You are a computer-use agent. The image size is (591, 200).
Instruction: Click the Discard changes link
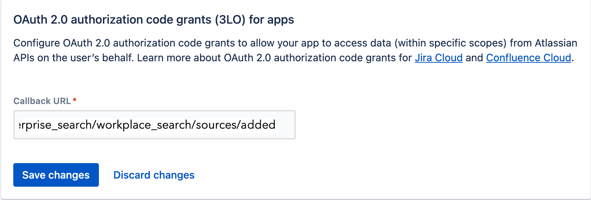click(x=154, y=175)
